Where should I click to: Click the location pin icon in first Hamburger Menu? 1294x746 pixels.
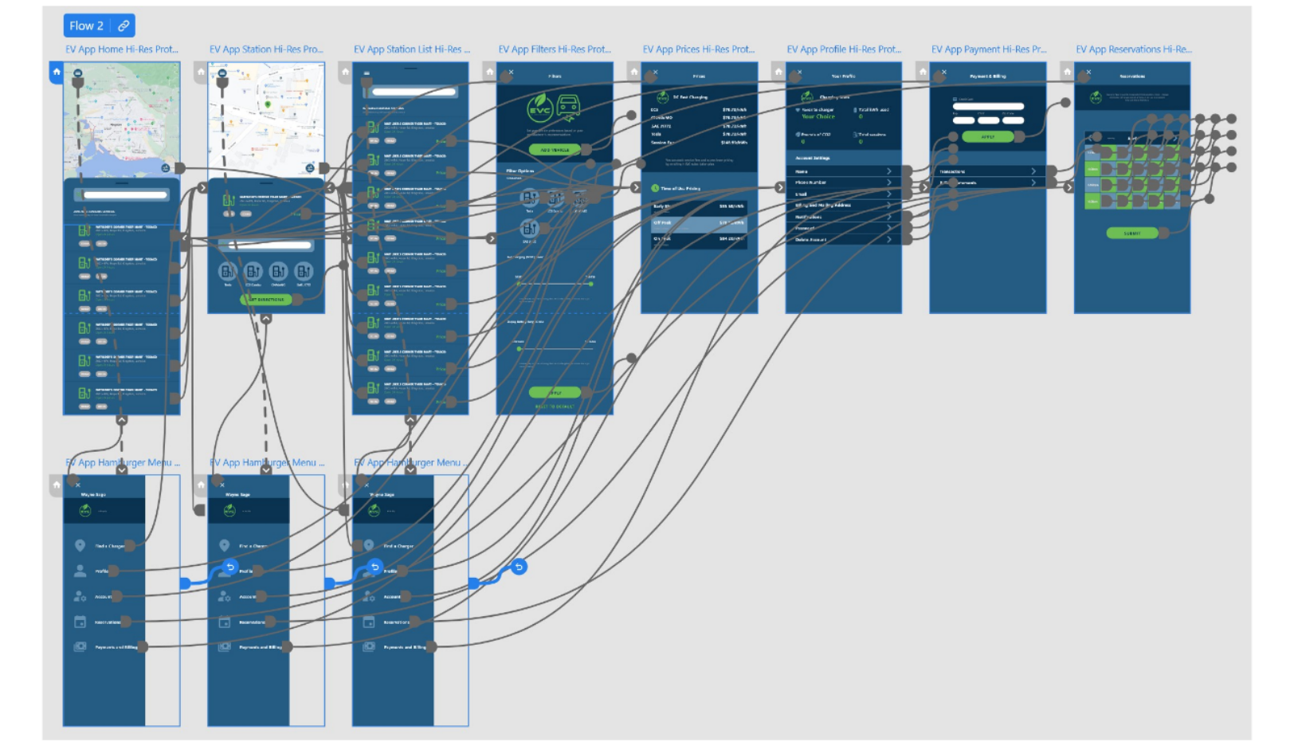[x=80, y=546]
